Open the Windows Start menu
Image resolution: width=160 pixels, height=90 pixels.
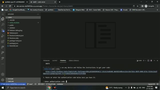coord(3,88)
